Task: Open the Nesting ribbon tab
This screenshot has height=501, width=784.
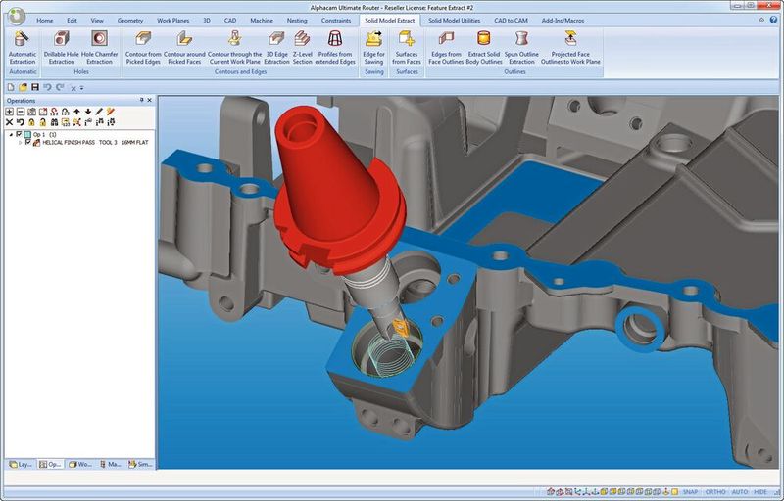Action: [x=297, y=21]
